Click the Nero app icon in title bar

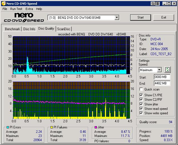coord(3,3)
